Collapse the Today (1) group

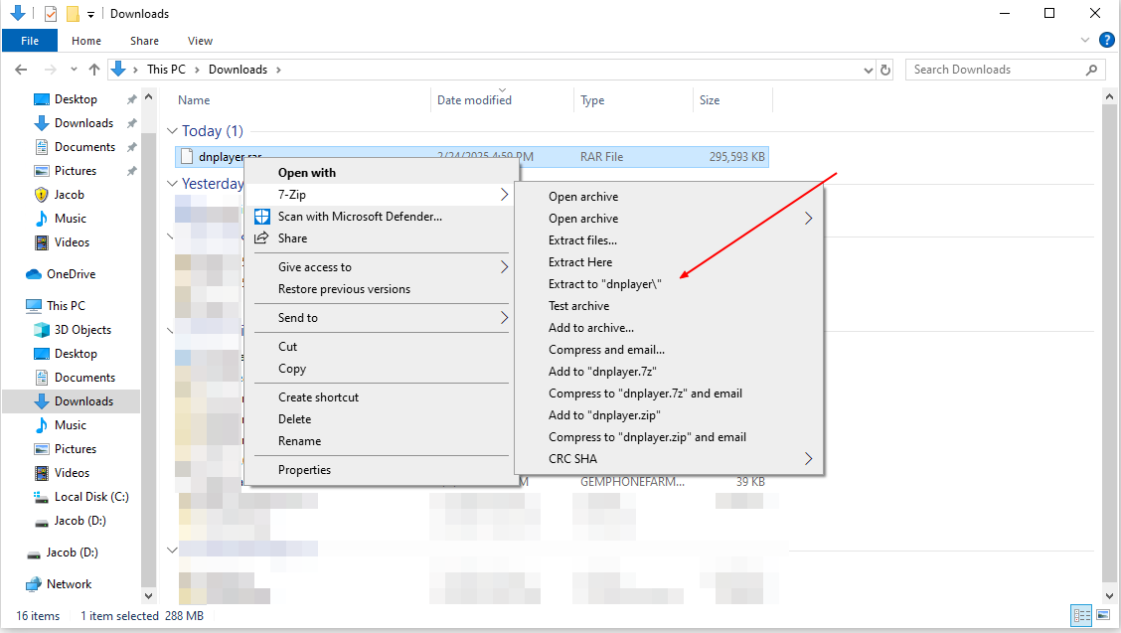click(172, 131)
